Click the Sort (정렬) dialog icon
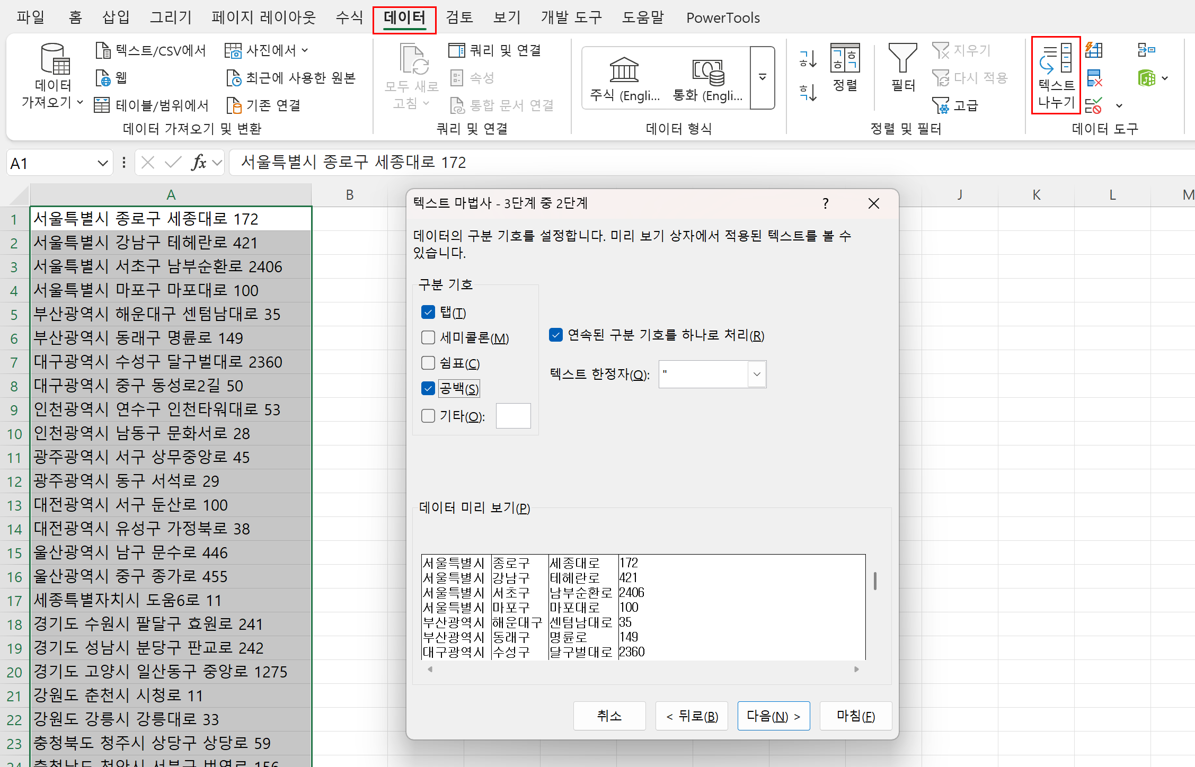 (x=845, y=58)
